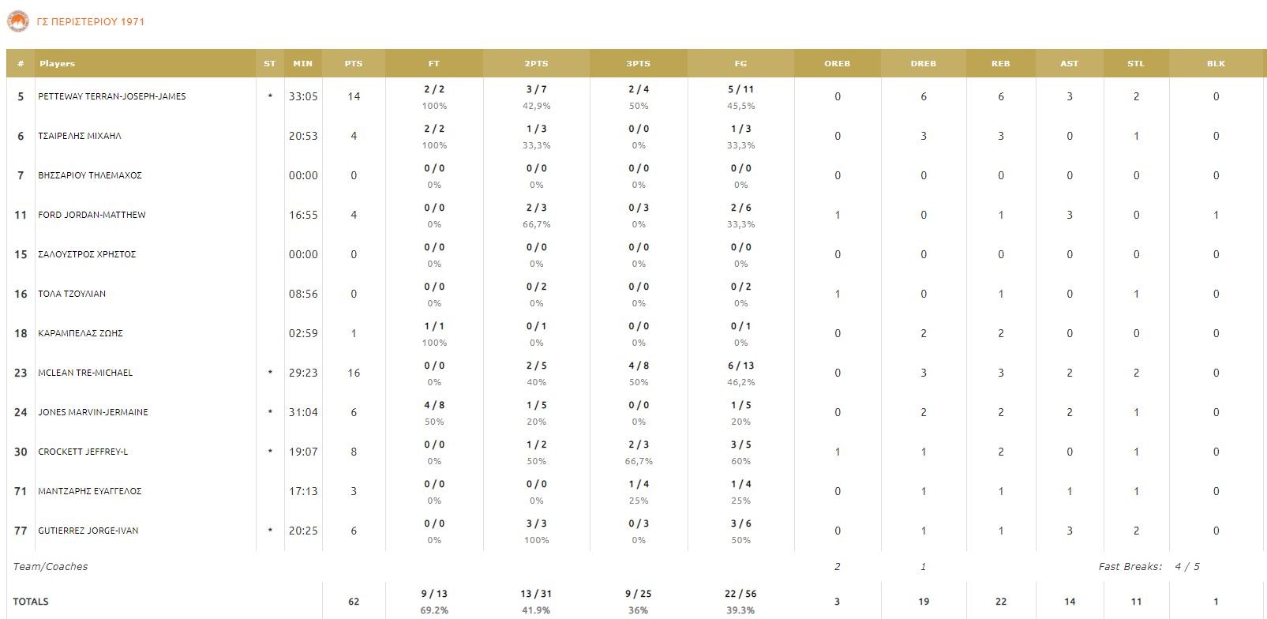Click the BLK column header
The width and height of the screenshot is (1267, 619).
pyautogui.click(x=1216, y=63)
